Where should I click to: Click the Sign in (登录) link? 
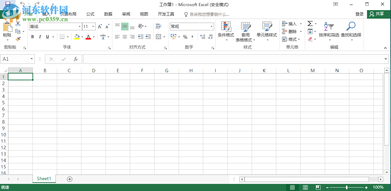(x=360, y=14)
